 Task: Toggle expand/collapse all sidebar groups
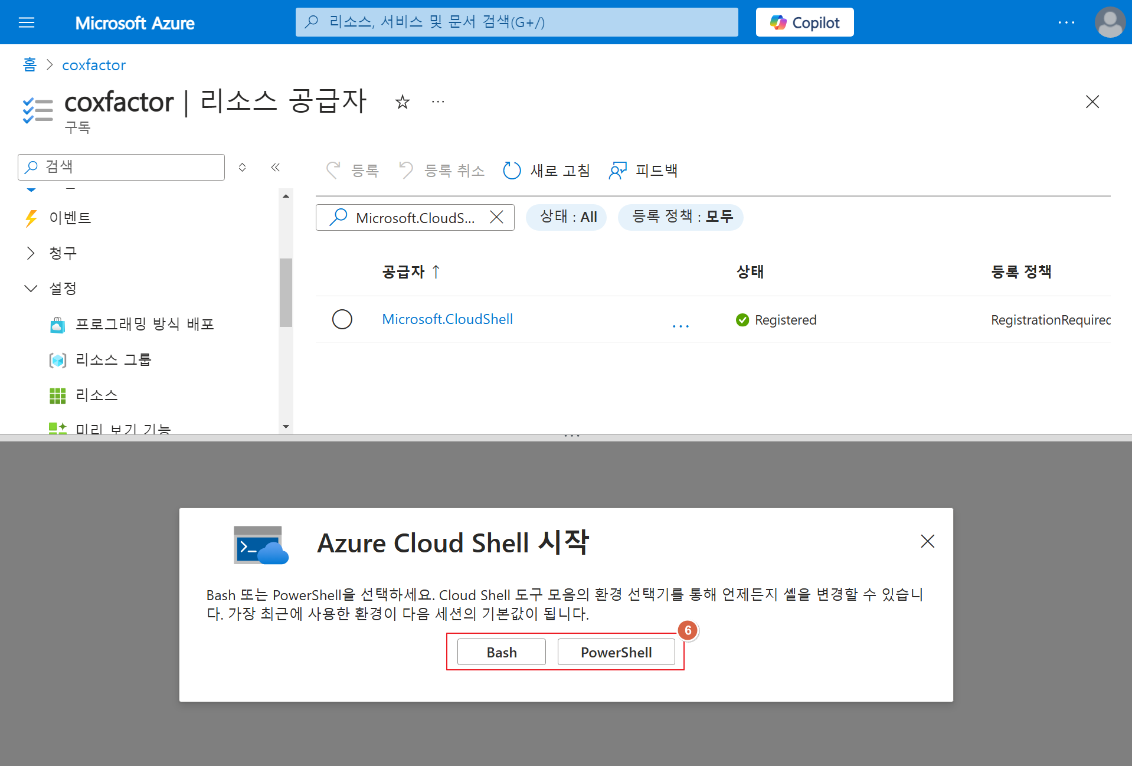click(x=242, y=168)
